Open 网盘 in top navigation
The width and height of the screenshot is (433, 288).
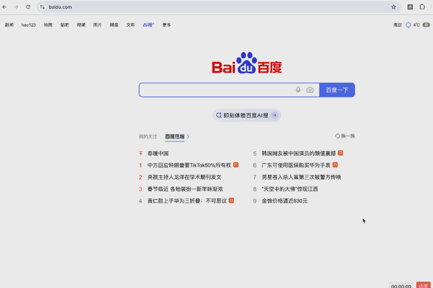coord(114,25)
